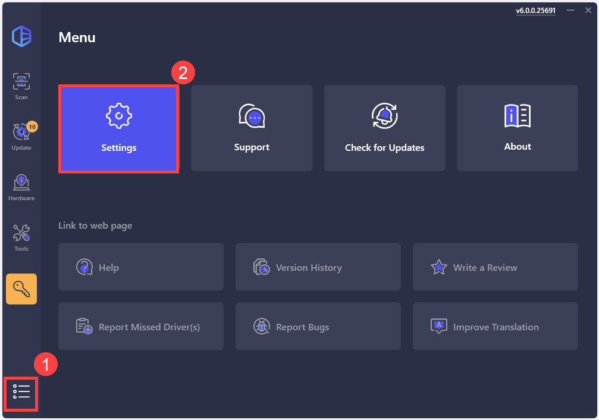599x420 pixels.
Task: Open the Tools section in sidebar
Action: pyautogui.click(x=21, y=238)
